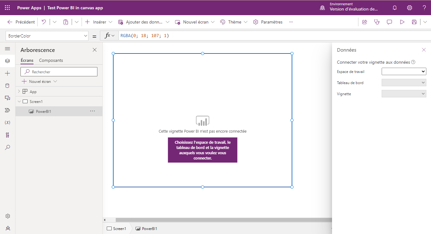
Task: Open the comments pane icon
Action: (389, 22)
